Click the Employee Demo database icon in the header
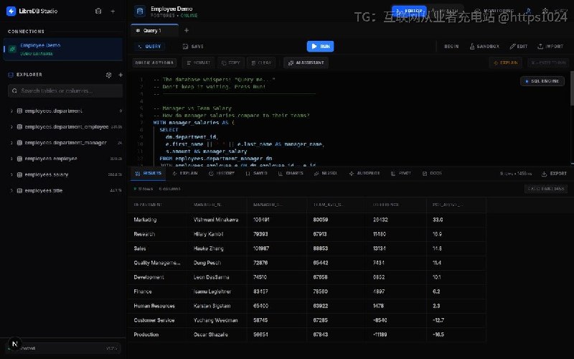The width and height of the screenshot is (574, 359). pyautogui.click(x=139, y=11)
